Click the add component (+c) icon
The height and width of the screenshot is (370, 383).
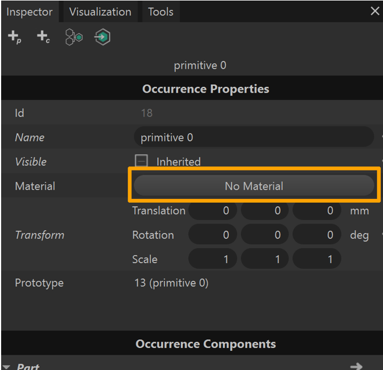tap(43, 37)
